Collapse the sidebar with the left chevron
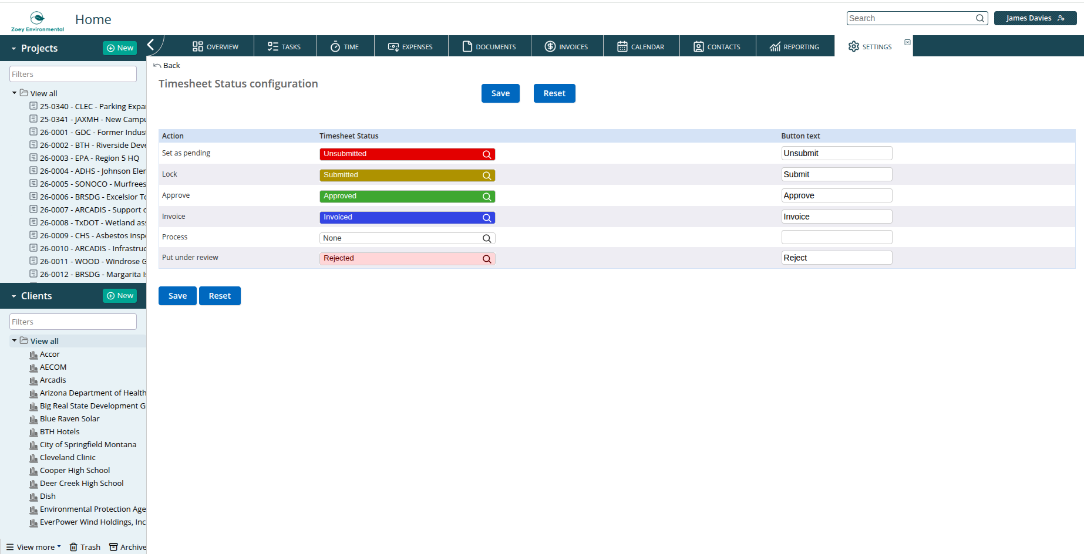This screenshot has height=554, width=1084. (x=151, y=45)
